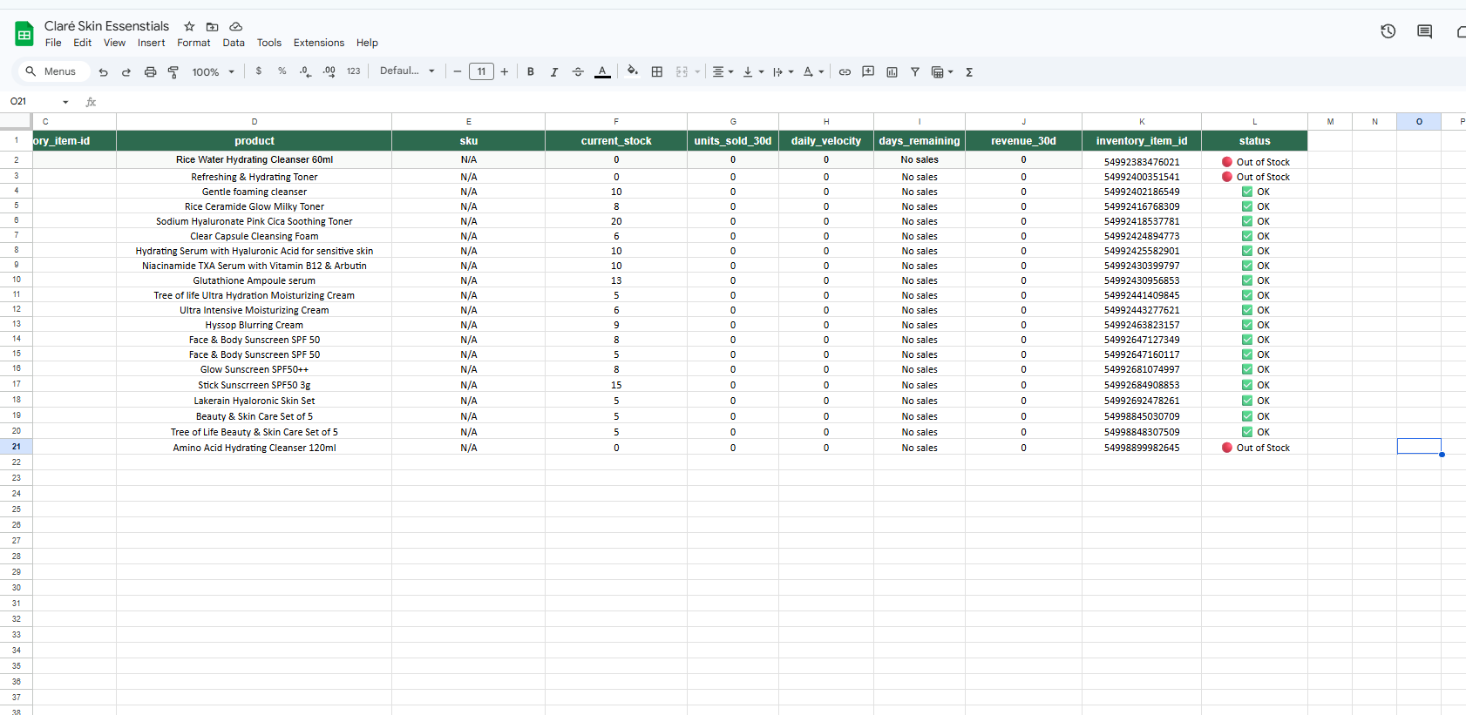Screen dimensions: 1466x715
Task: Print the spreadsheet
Action: click(x=150, y=72)
